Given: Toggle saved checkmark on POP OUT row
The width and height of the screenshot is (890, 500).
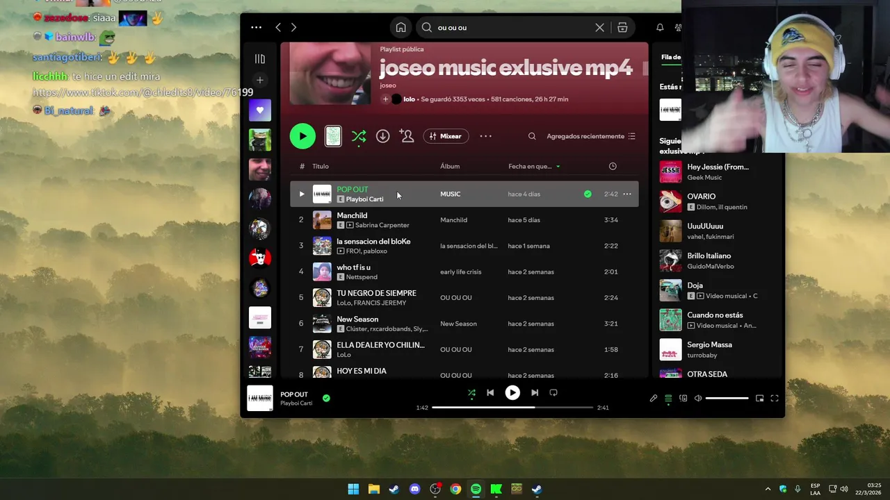Looking at the screenshot, I should [x=588, y=194].
